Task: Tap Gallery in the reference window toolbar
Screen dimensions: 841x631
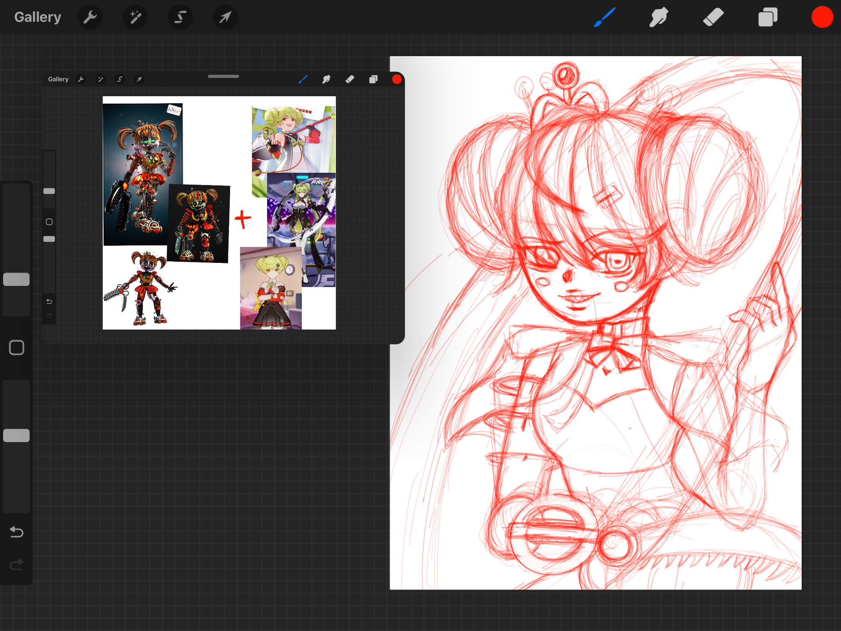Action: pyautogui.click(x=58, y=79)
